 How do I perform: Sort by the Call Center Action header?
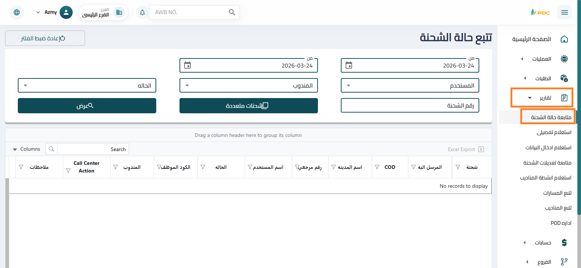[86, 167]
